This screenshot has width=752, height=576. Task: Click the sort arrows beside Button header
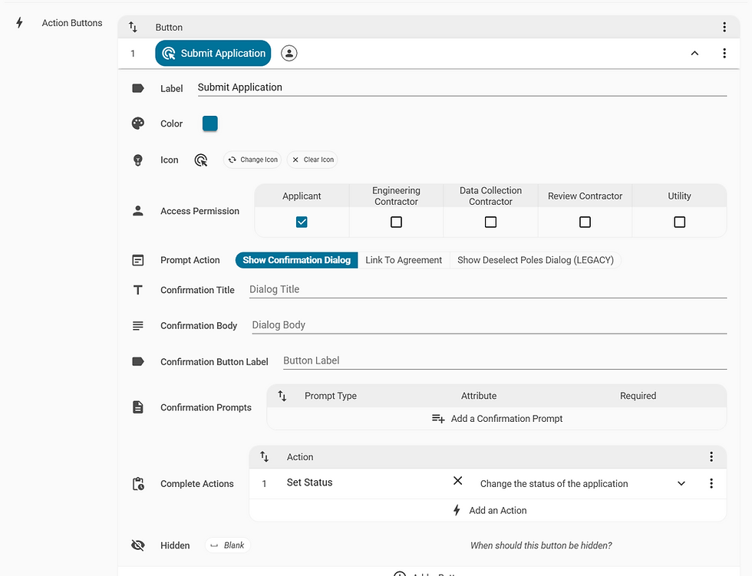click(133, 28)
